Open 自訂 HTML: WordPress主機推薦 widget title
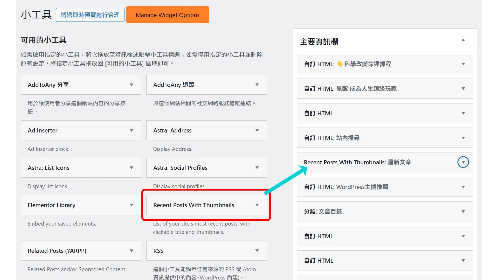498x280 pixels. [346, 187]
